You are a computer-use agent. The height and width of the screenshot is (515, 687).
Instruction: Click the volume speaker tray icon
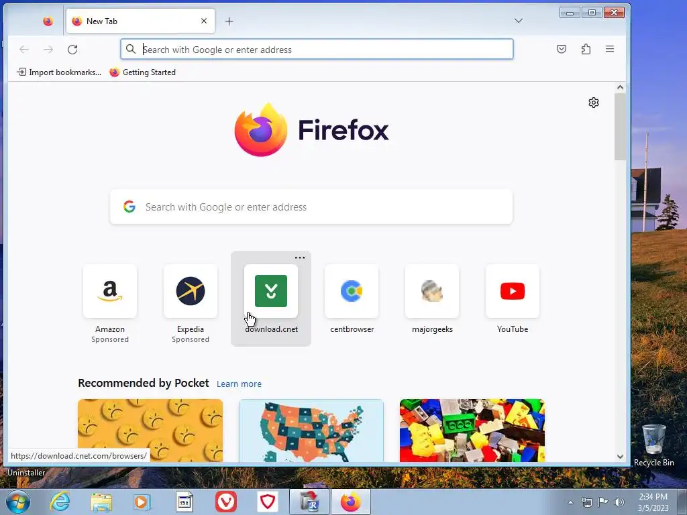pyautogui.click(x=619, y=502)
